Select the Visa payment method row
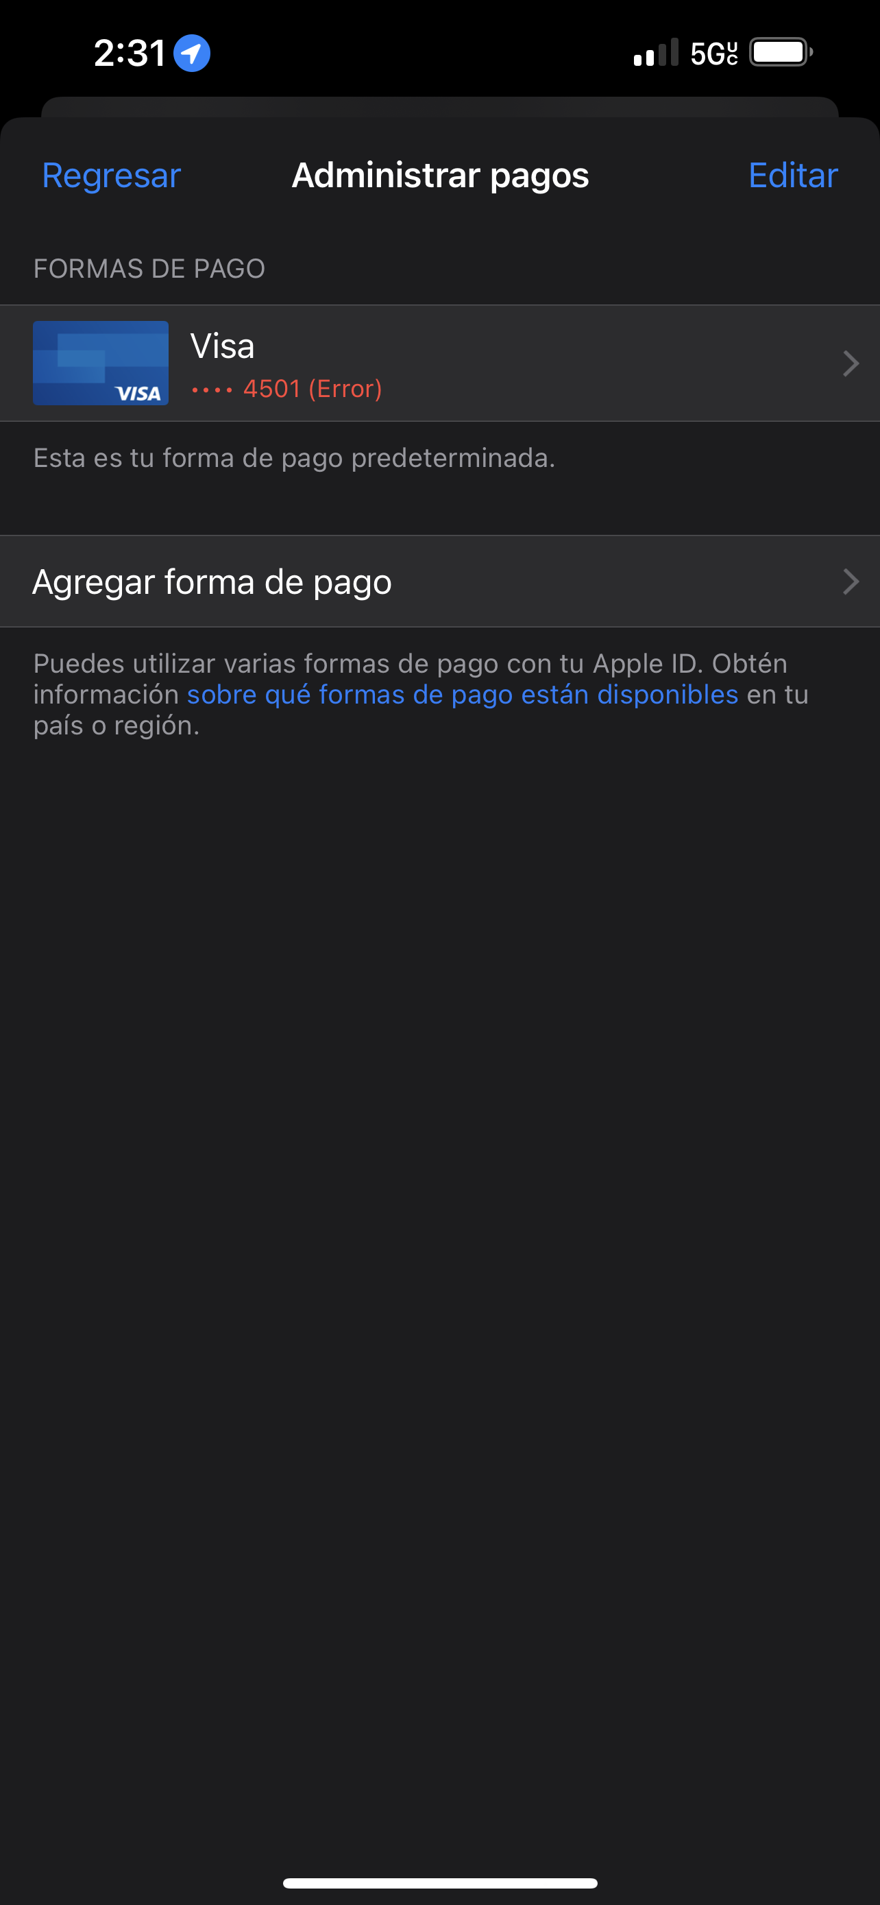The image size is (880, 1905). click(x=441, y=363)
